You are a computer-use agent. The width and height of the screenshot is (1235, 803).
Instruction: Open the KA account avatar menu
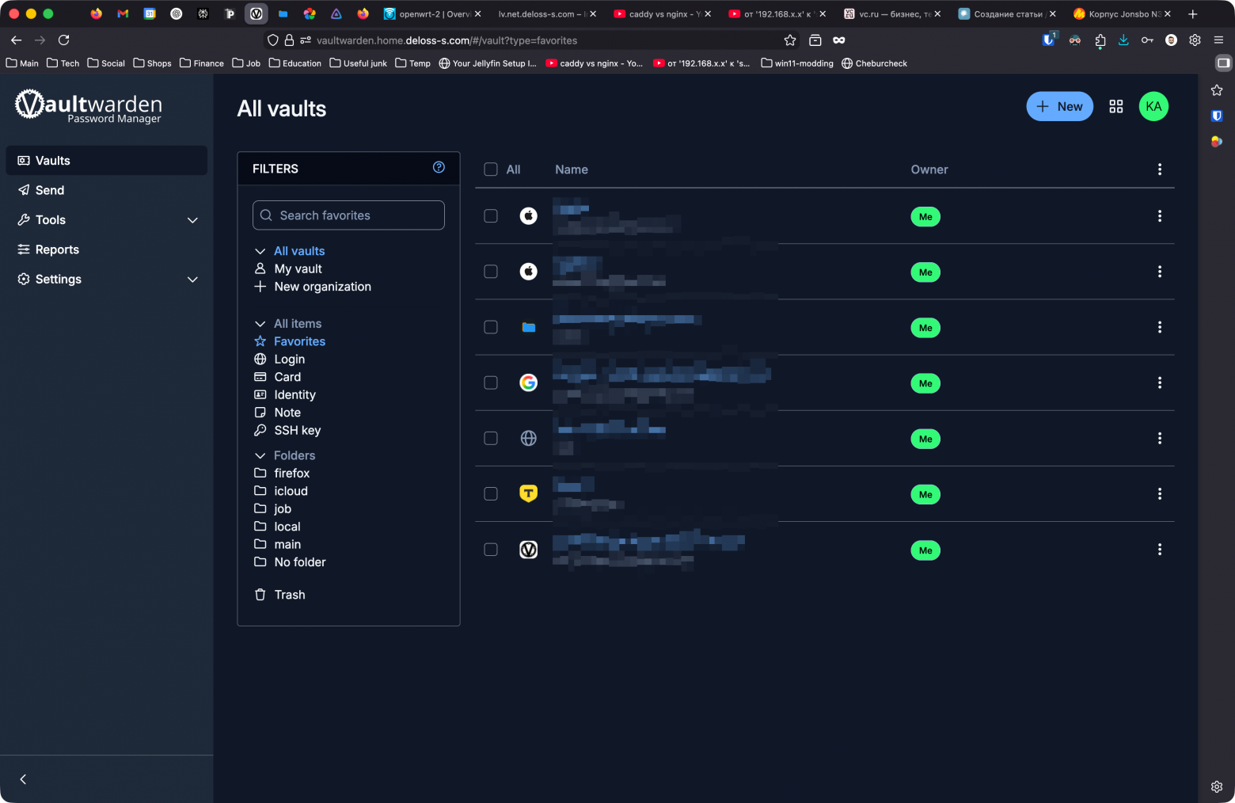[x=1153, y=107]
